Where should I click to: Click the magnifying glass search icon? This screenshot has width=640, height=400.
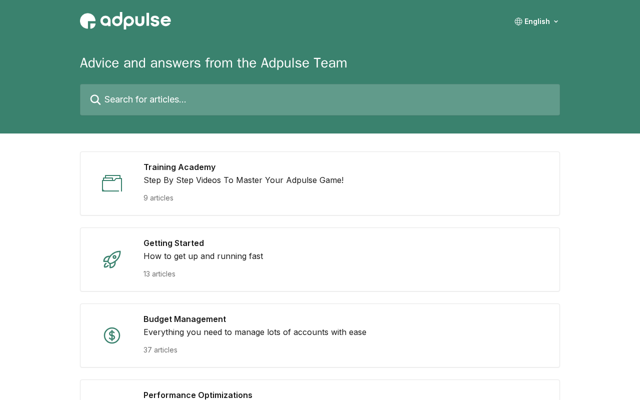click(x=95, y=100)
